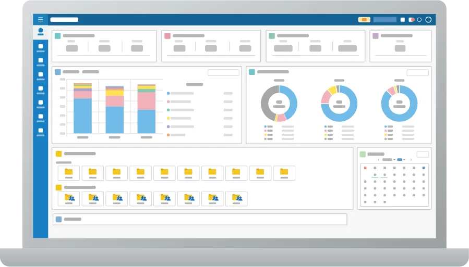
Task: Click the green square icon of the third summary card
Action: 272,36
